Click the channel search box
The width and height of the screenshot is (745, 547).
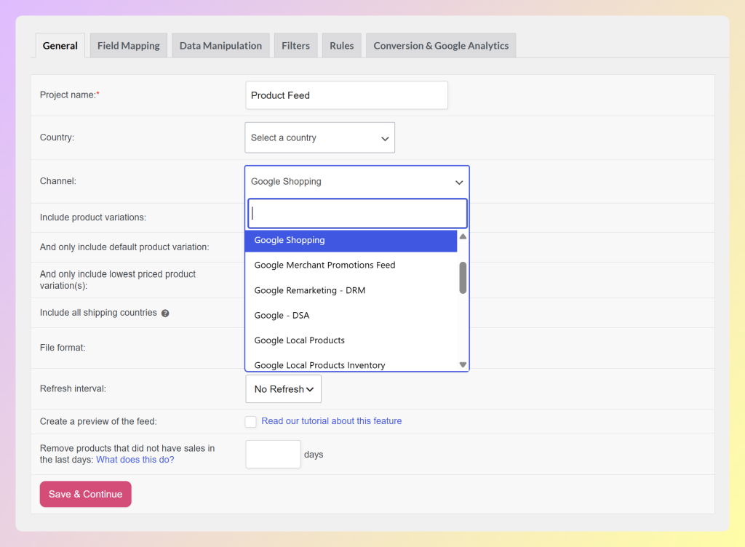tap(357, 213)
